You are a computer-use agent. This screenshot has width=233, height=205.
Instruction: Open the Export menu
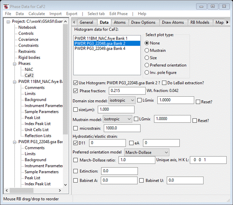point(72,14)
